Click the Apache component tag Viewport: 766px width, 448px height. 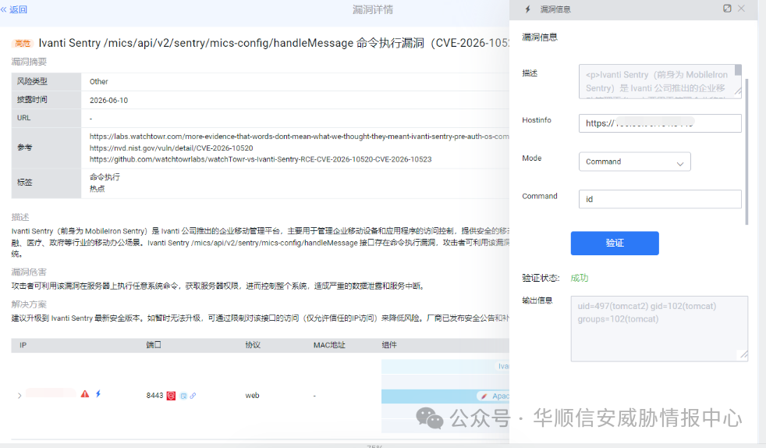coord(494,396)
